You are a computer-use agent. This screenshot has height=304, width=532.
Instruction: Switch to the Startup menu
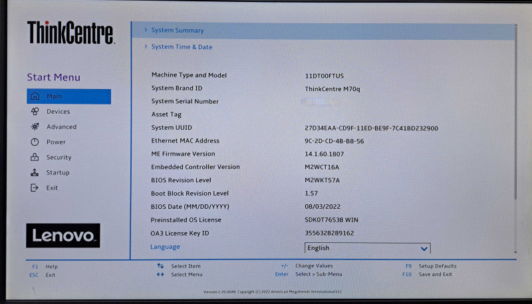coord(58,173)
